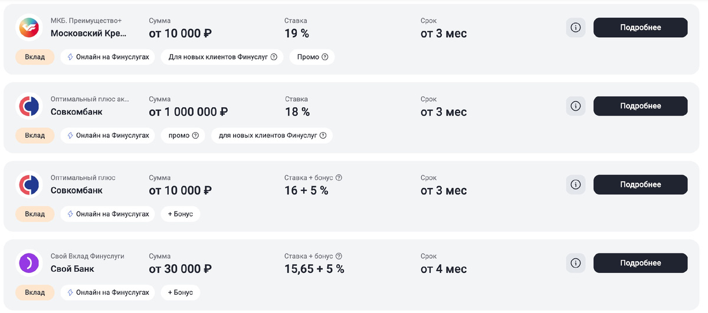
Task: Open info icon for Оптимальный плюс 18 % deposit
Action: [575, 106]
